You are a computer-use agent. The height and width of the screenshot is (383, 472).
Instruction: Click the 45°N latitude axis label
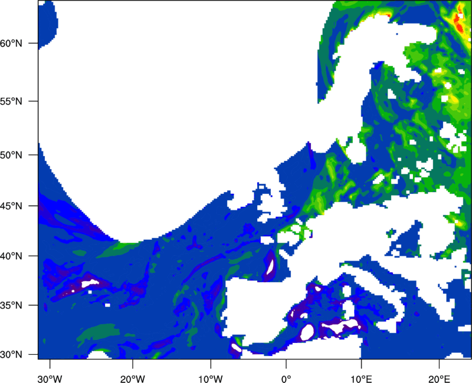coord(11,206)
